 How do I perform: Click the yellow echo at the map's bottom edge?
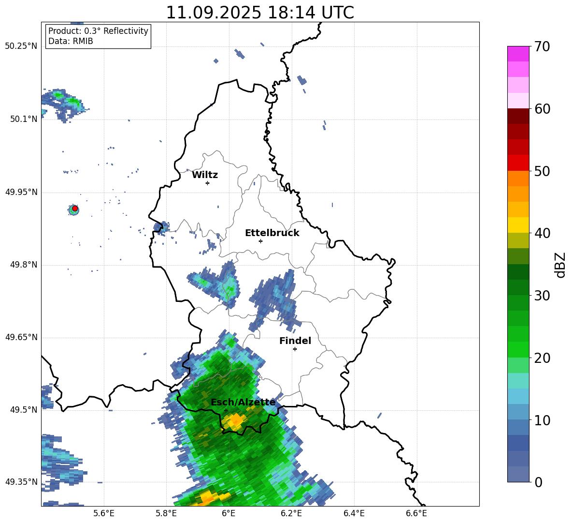click(209, 497)
